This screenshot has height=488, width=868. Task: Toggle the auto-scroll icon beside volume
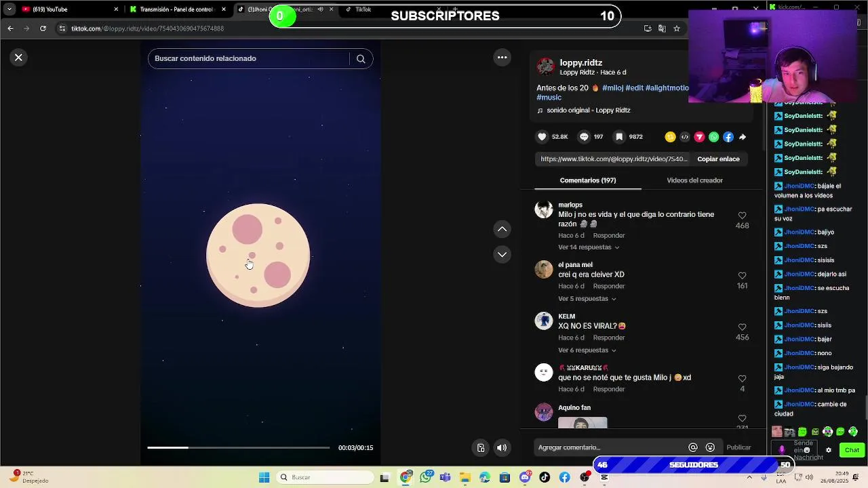(x=481, y=447)
